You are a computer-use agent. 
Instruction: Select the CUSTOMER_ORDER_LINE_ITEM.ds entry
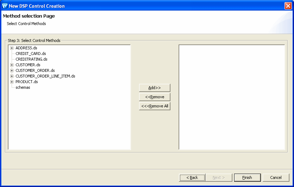pos(45,76)
